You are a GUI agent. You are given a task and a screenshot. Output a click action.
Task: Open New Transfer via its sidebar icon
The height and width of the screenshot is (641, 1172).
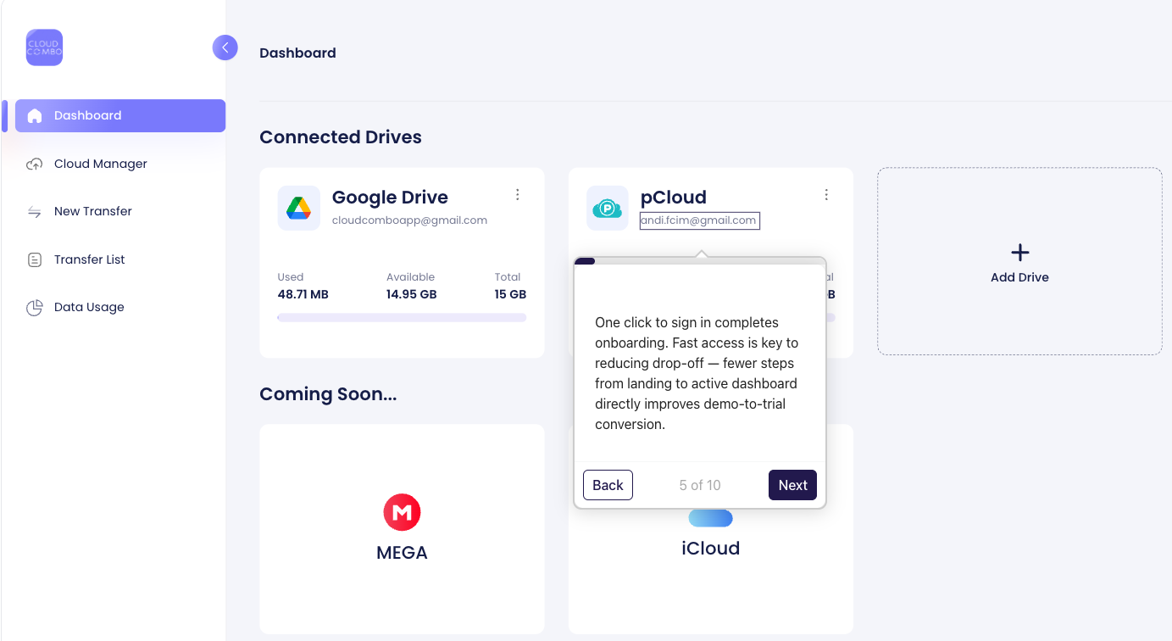(34, 211)
